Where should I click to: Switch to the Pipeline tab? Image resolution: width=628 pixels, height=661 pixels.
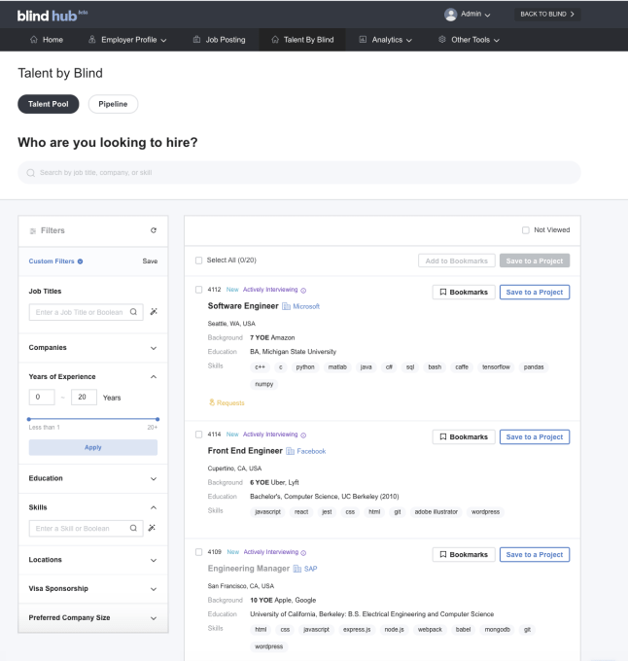pos(113,104)
